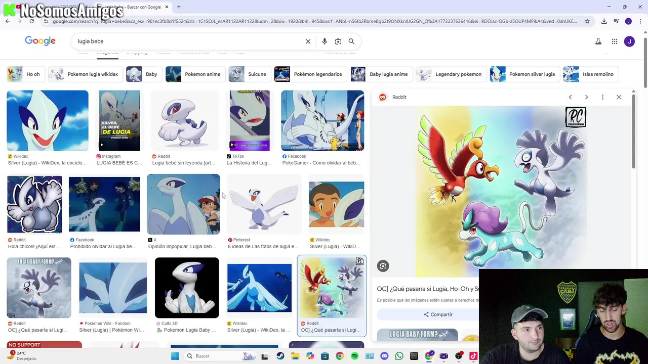Open the Pokémon Wiki Fandom Silver image
648x364 pixels.
click(113, 288)
